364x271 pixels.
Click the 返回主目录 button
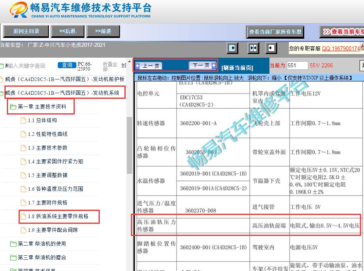pos(26,31)
